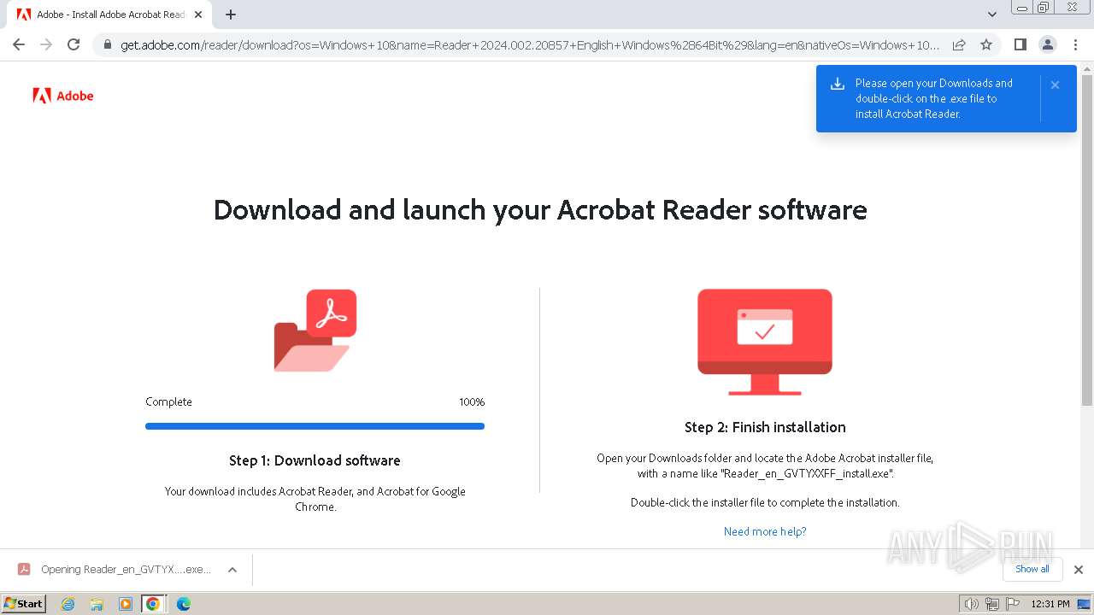Click the Step 2: Finish installation heading

tap(765, 427)
